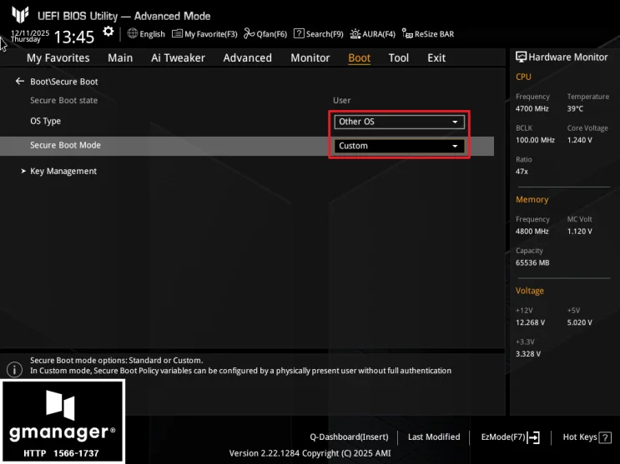The image size is (620, 464).
Task: Click Last Modified
Action: 434,437
